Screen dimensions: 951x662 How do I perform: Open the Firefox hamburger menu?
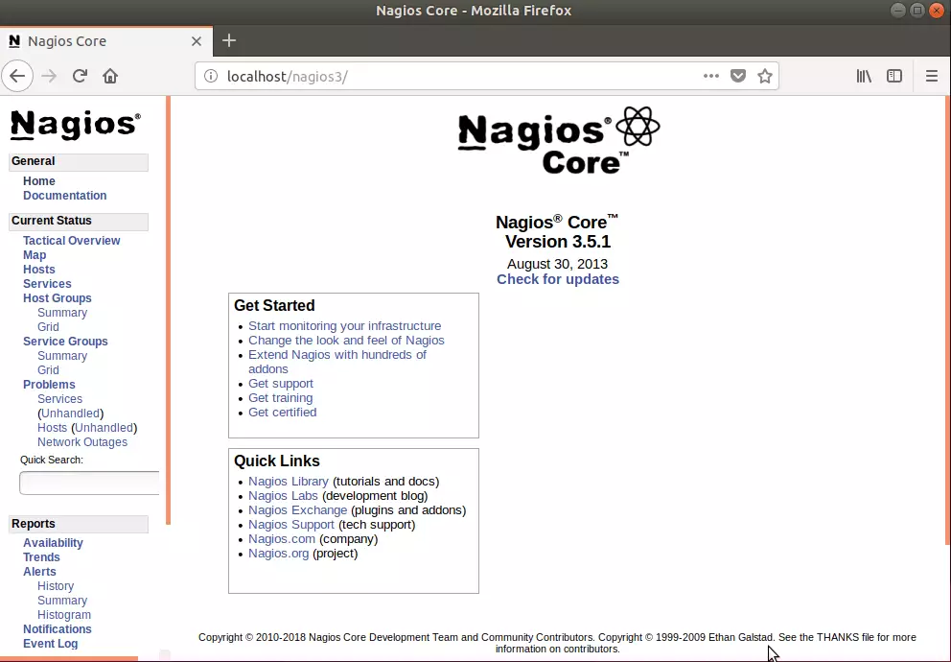click(932, 77)
